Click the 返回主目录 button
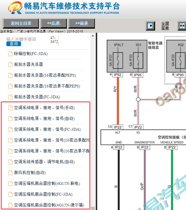The height and width of the screenshot is (210, 186). [21, 24]
